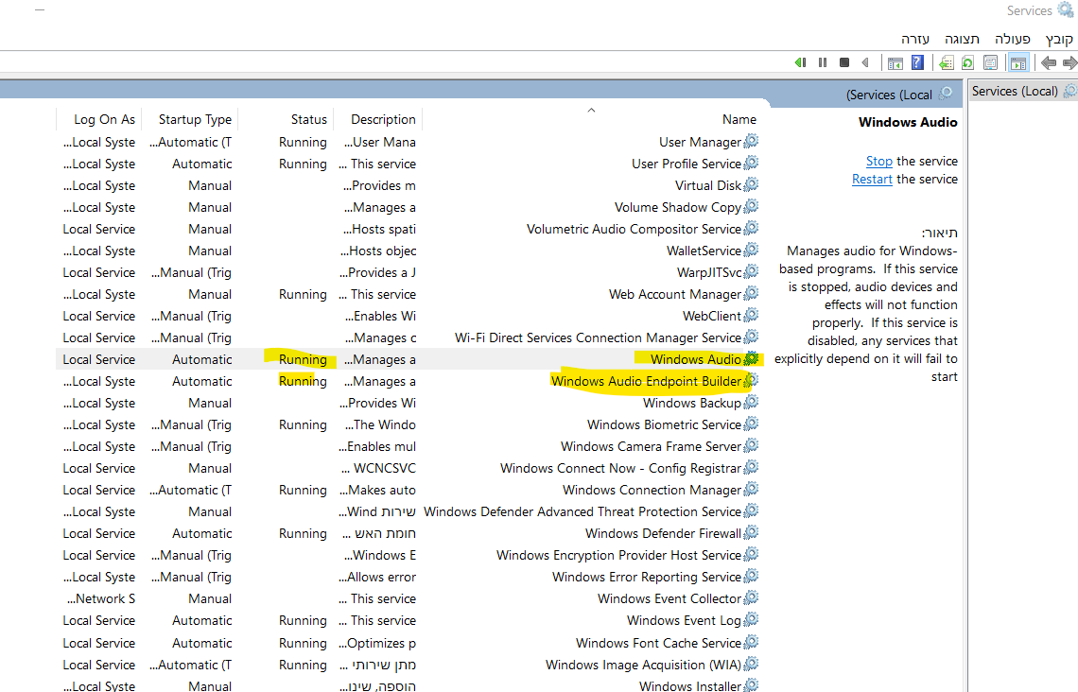Open Help with the blue question-mark icon
Screen dimensions: 1078x692
pos(917,62)
